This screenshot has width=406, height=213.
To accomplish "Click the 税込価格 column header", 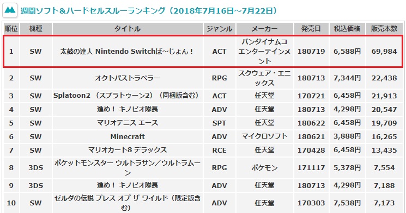I will coord(347,29).
